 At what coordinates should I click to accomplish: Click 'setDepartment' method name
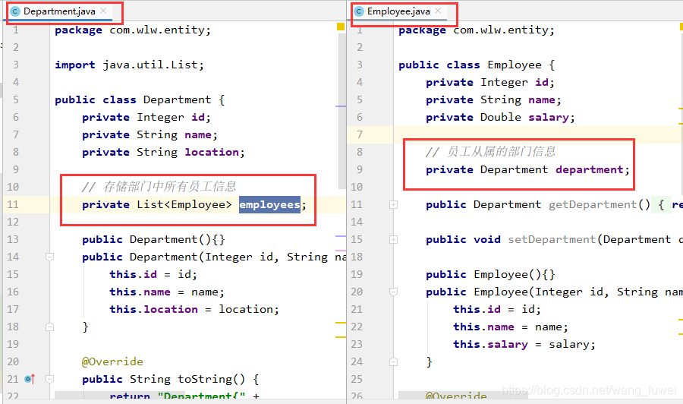[552, 240]
